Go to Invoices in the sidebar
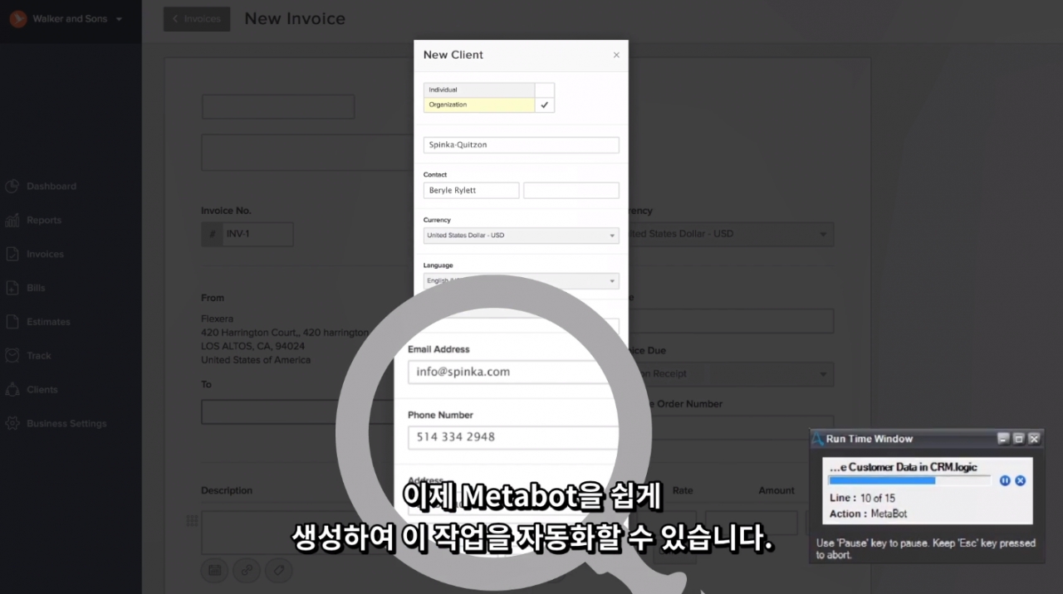 click(x=45, y=255)
